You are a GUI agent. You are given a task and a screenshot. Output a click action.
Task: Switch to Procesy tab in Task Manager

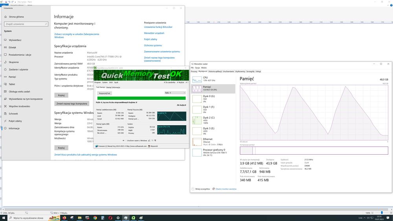[194, 71]
